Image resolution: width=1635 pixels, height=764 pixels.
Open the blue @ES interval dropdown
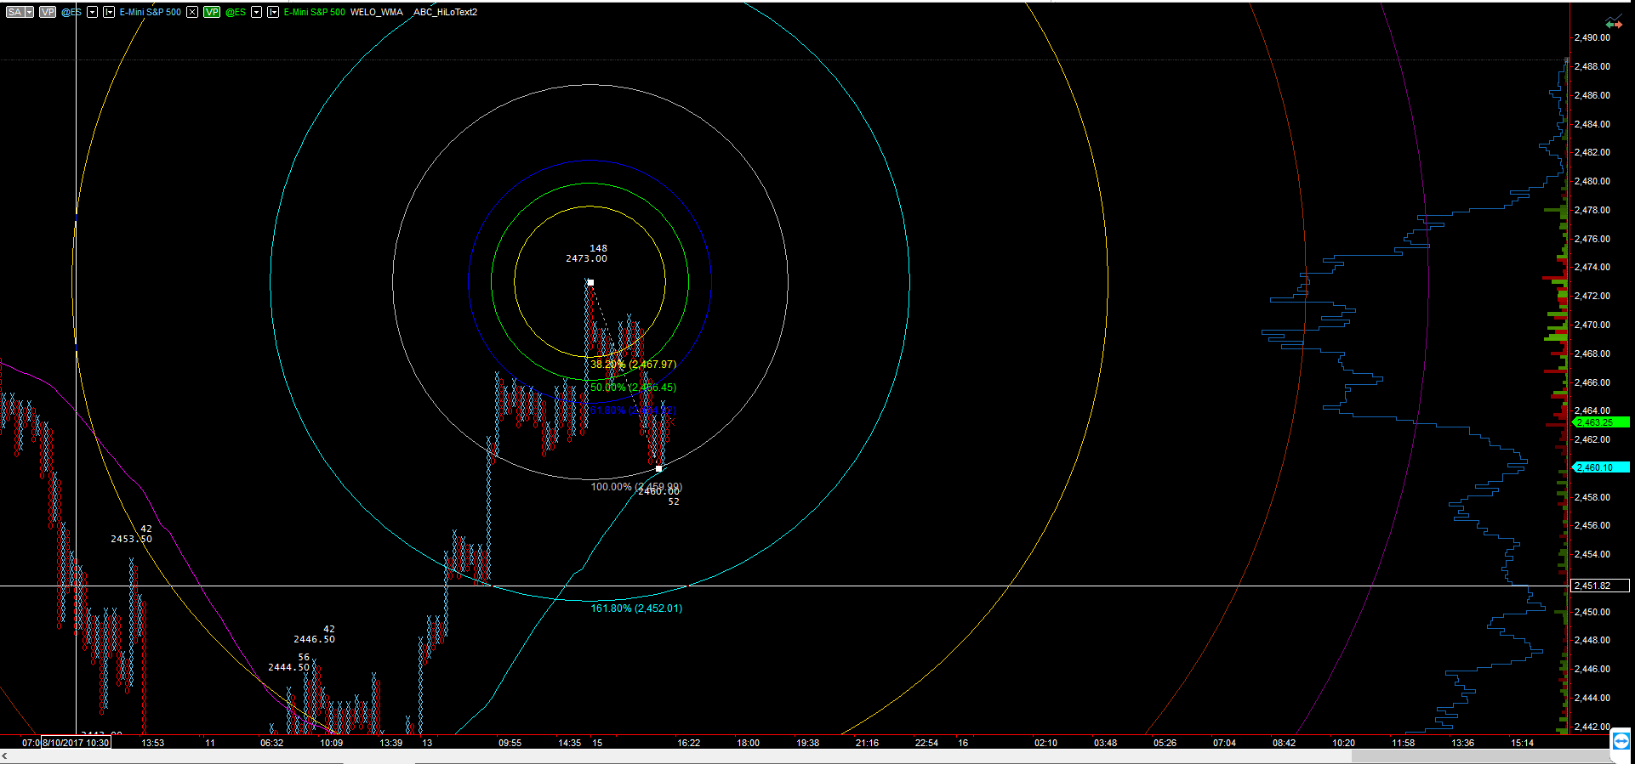(109, 12)
